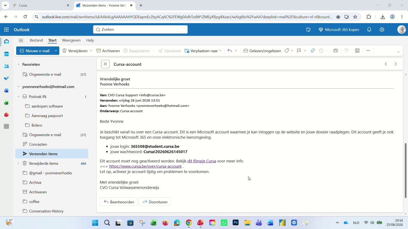Image resolution: width=408 pixels, height=229 pixels.
Task: Toggle Gelezen/ongelezen read status
Action: click(262, 51)
